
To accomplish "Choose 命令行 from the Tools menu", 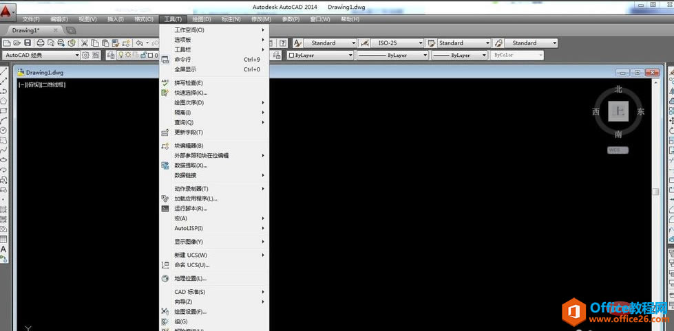I will tap(214, 60).
